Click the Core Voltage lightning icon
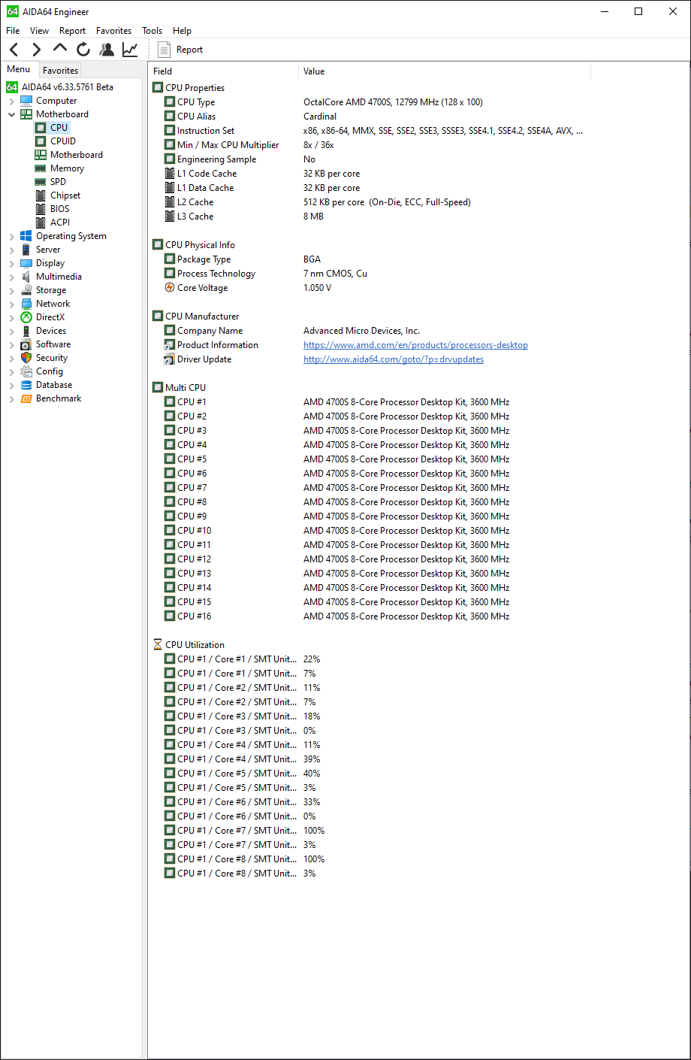The width and height of the screenshot is (691, 1060). 170,288
